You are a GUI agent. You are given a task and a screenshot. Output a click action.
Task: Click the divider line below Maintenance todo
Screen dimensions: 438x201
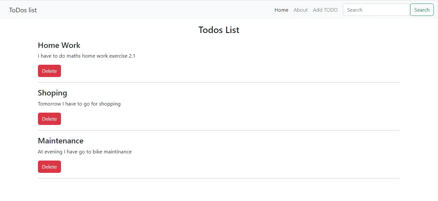coord(219,178)
